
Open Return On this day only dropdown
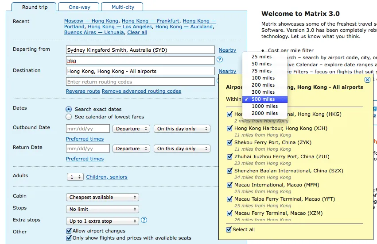[x=182, y=149]
